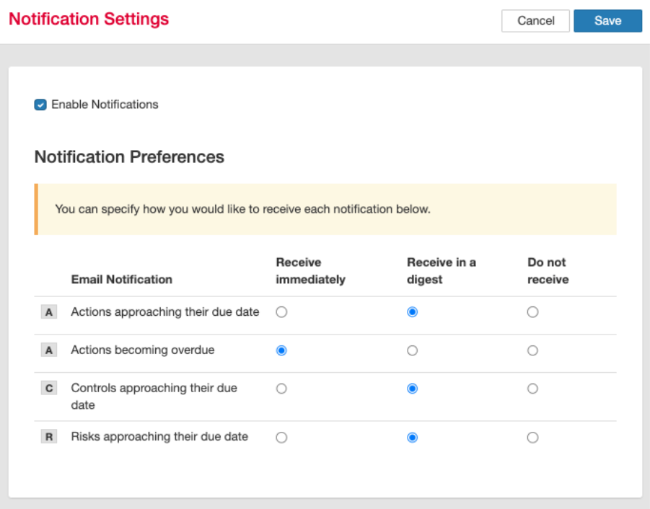
Task: Click the R badge for Risks row
Action: [x=49, y=437]
